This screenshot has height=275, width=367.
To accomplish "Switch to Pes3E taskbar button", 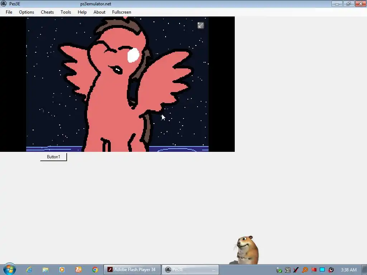I will [190, 270].
